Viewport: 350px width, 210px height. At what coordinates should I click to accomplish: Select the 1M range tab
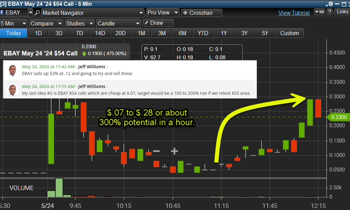141,33
